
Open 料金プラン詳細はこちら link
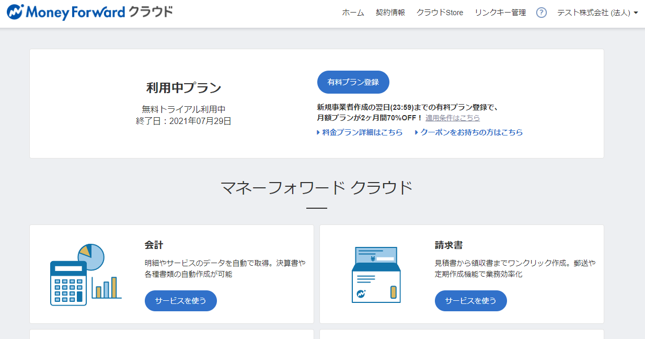pos(360,132)
